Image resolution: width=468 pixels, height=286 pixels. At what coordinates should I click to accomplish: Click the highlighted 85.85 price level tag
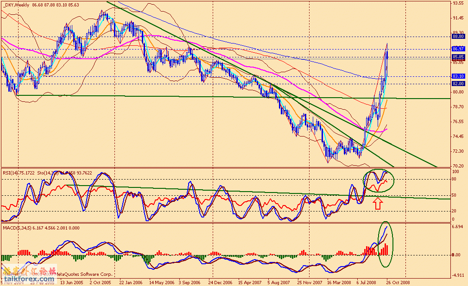[458, 56]
